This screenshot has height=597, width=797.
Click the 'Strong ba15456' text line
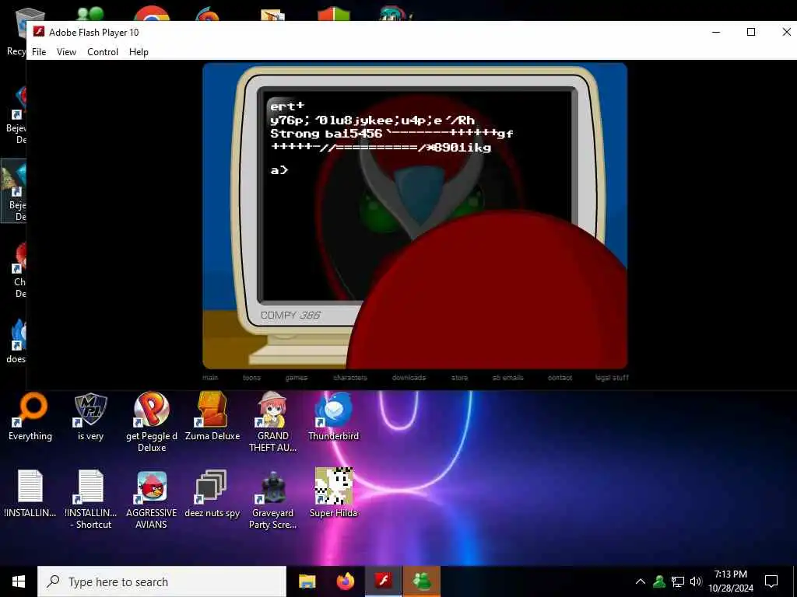(326, 134)
